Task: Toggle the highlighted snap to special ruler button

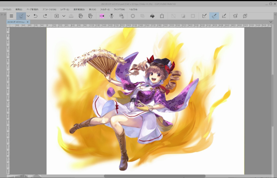Action: click(214, 16)
